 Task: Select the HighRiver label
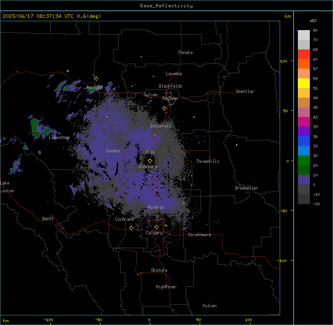tap(166, 287)
